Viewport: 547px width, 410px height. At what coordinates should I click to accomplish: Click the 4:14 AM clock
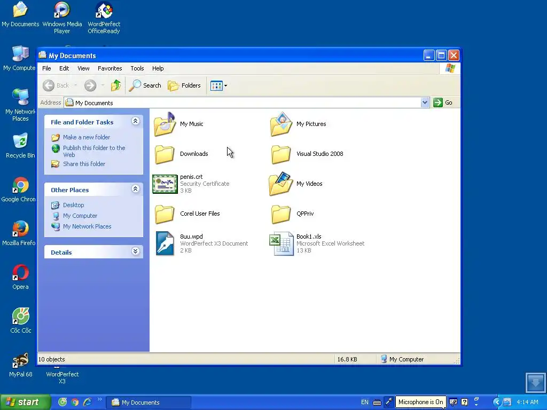tap(527, 403)
